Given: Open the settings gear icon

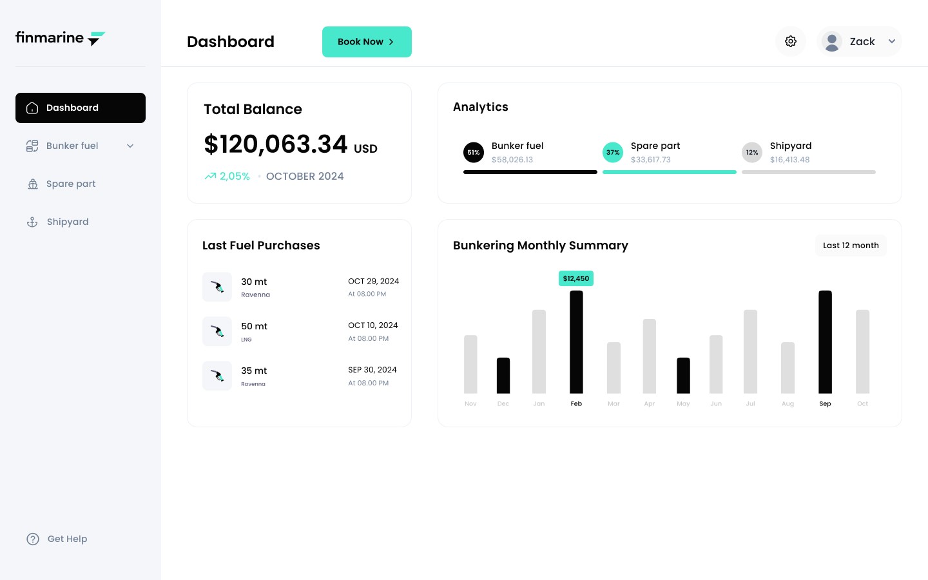Looking at the screenshot, I should pos(791,41).
